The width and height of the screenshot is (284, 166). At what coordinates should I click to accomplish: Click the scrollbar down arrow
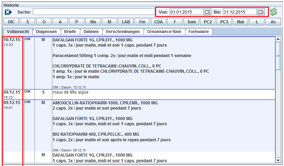pyautogui.click(x=278, y=160)
